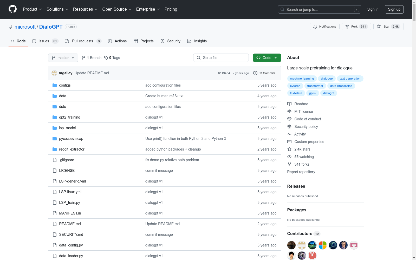Click the mgalley avatar in commit bar
The height and width of the screenshot is (260, 416).
[54, 73]
